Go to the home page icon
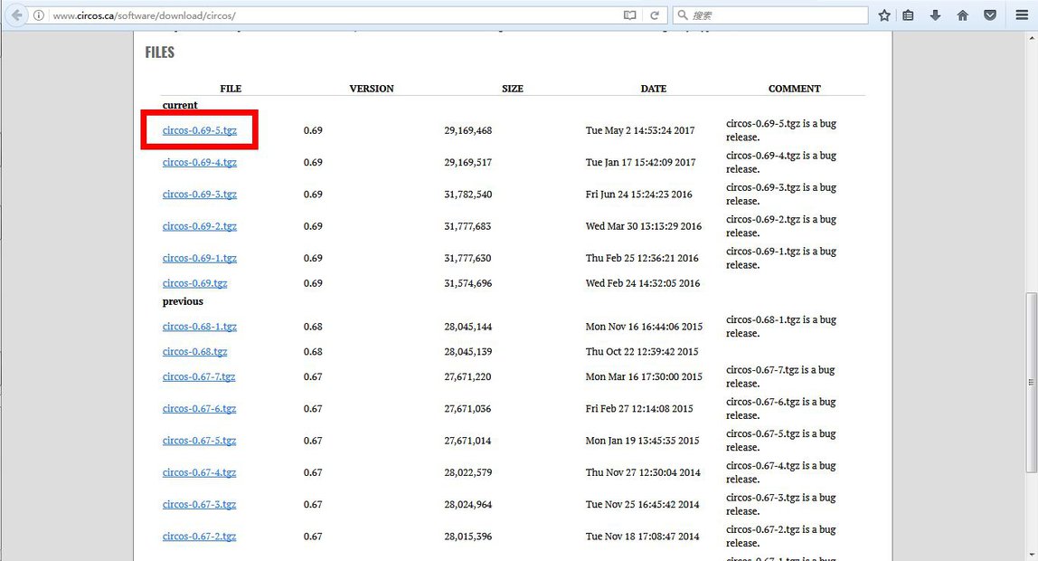This screenshot has height=561, width=1038. pos(963,15)
